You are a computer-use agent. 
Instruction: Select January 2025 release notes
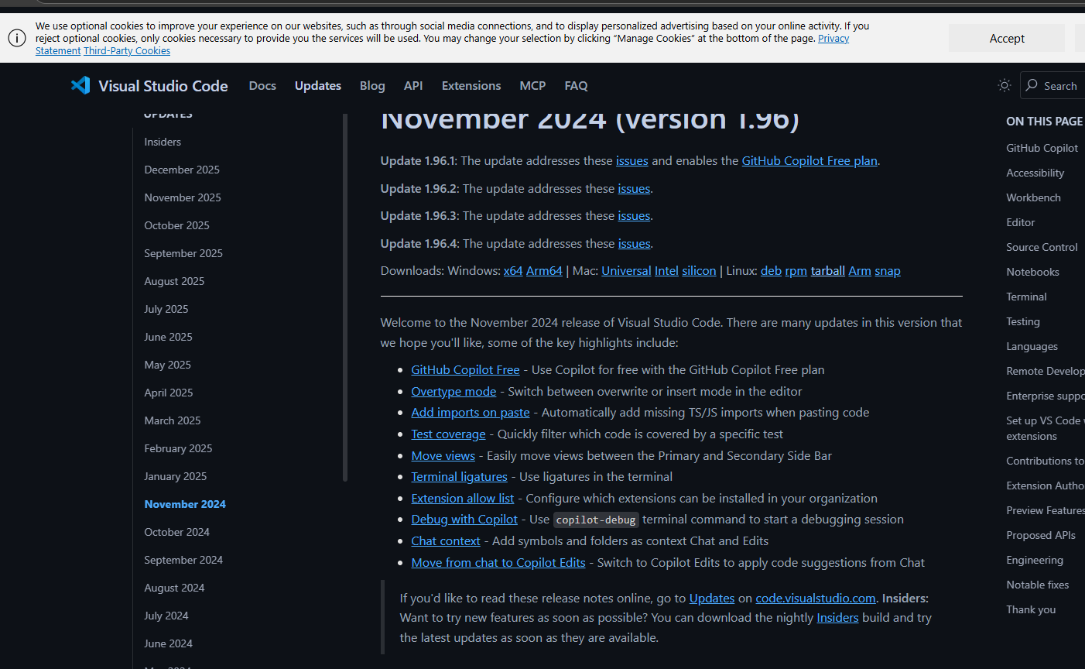click(x=176, y=476)
